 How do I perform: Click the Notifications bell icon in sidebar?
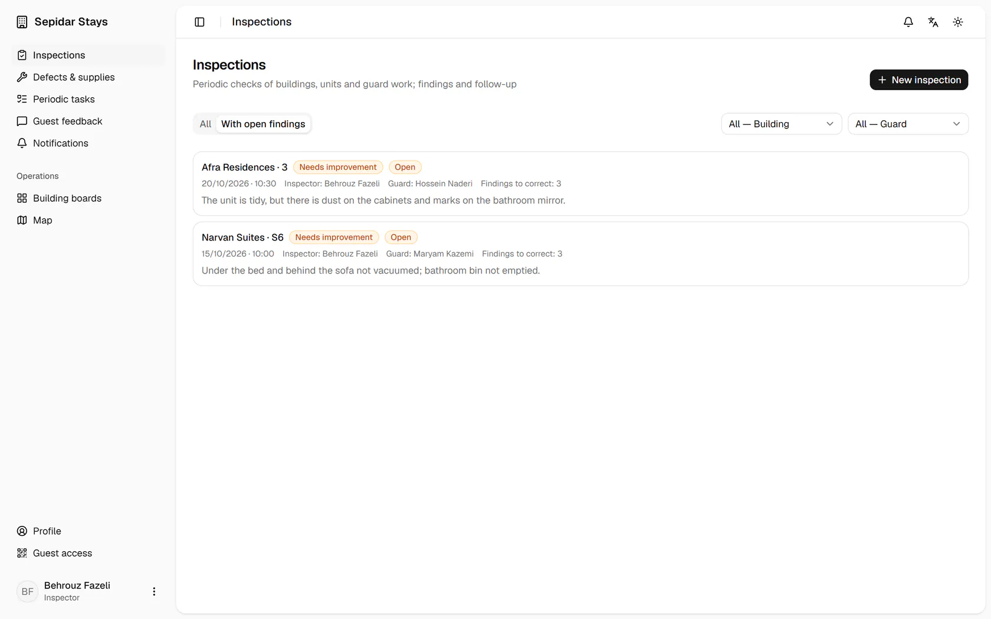coord(22,143)
